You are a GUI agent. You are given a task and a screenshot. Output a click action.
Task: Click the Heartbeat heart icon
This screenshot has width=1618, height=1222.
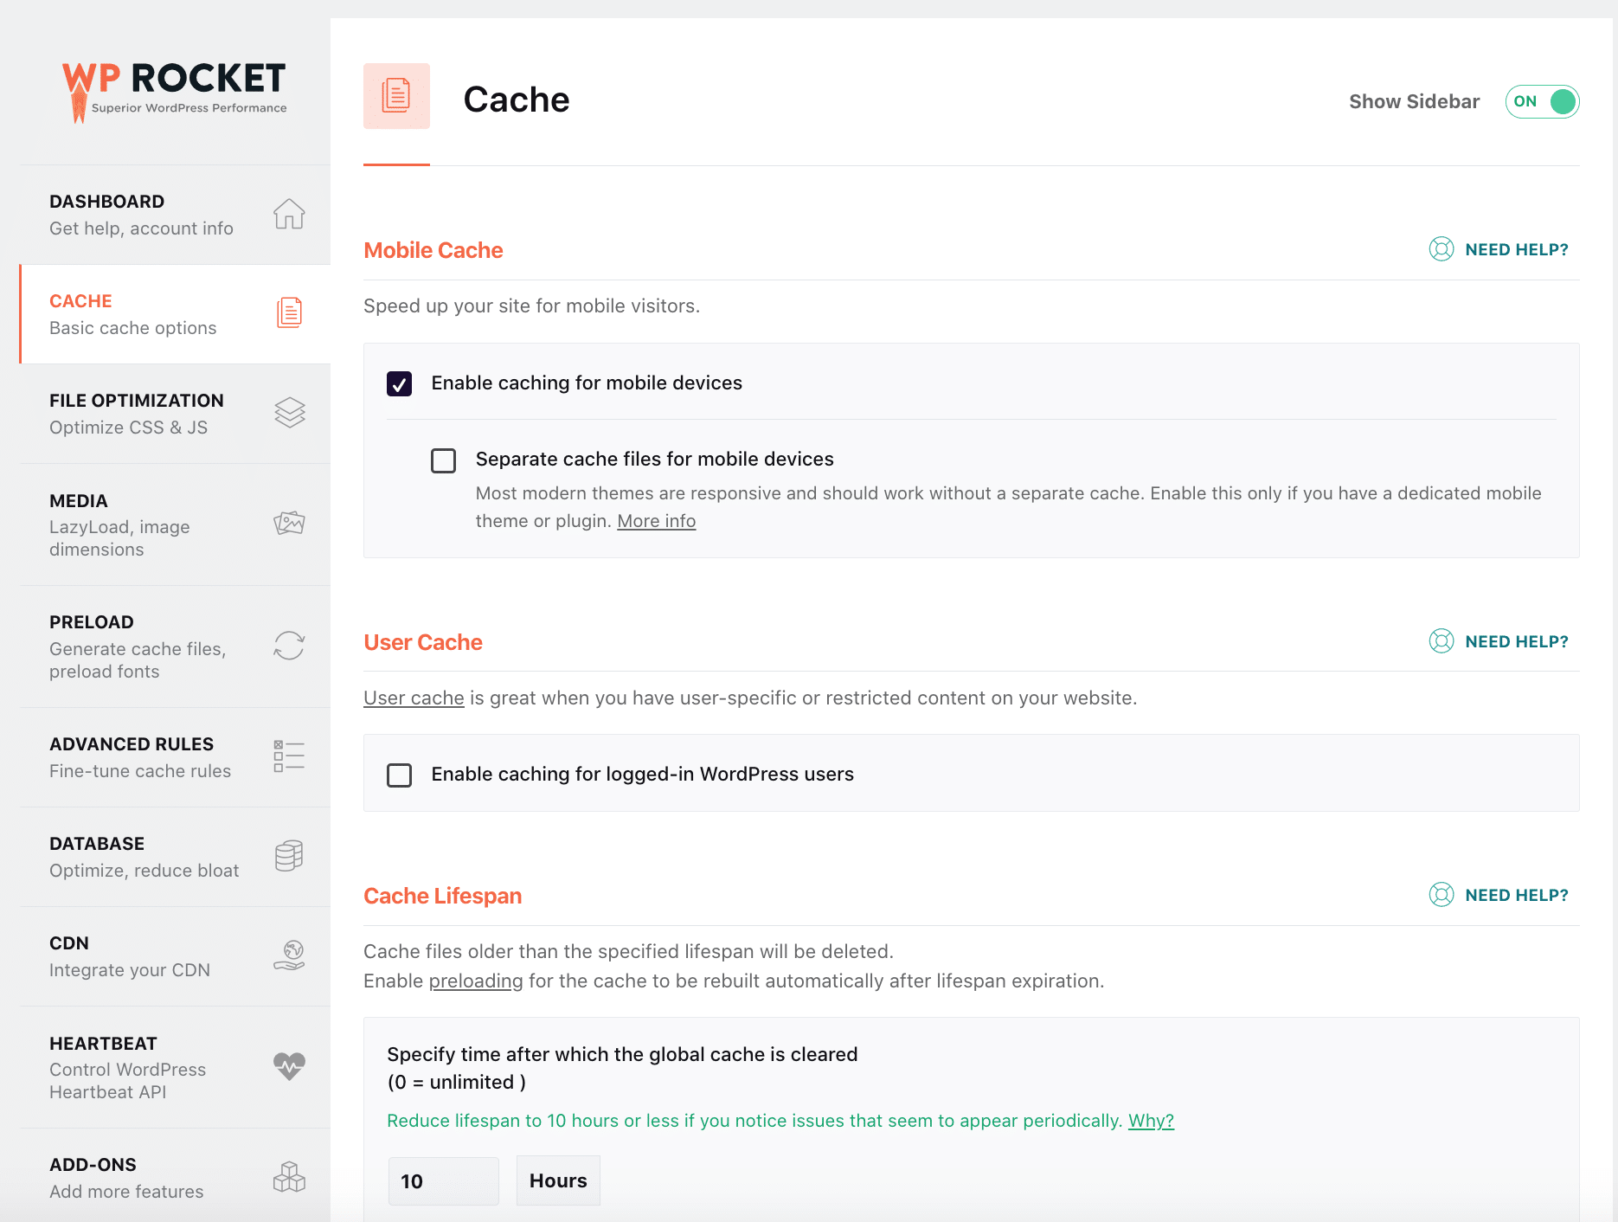289,1066
